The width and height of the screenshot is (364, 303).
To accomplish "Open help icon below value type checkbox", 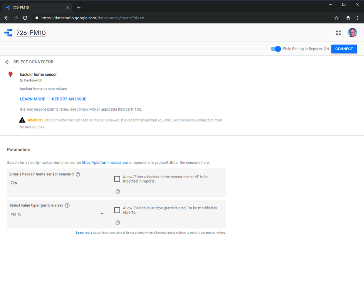I will tap(118, 223).
